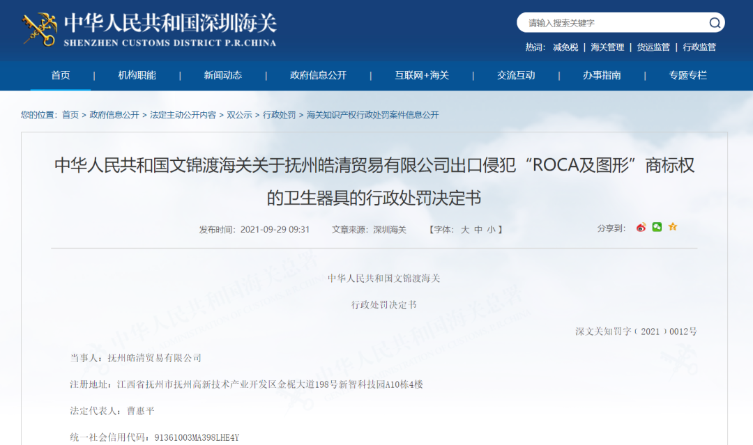The image size is (753, 445).
Task: Click the article headline about ROCA trademark
Action: point(374,181)
